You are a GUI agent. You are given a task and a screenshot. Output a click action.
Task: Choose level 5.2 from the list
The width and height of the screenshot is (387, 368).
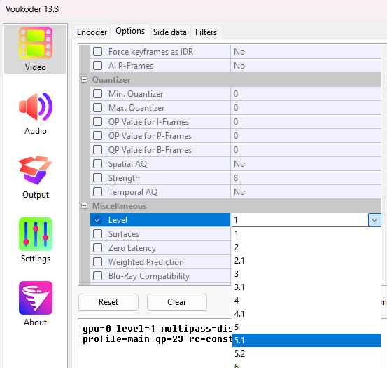coord(307,354)
